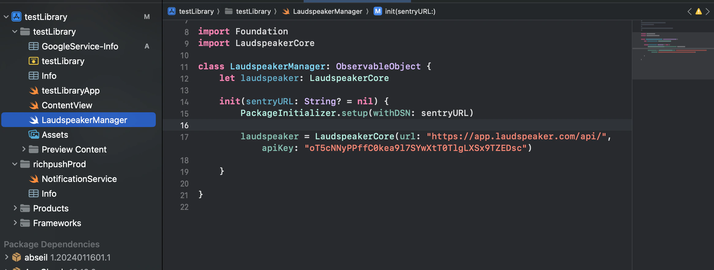Image resolution: width=714 pixels, height=270 pixels.
Task: Click the M source control status badge
Action: (x=147, y=17)
